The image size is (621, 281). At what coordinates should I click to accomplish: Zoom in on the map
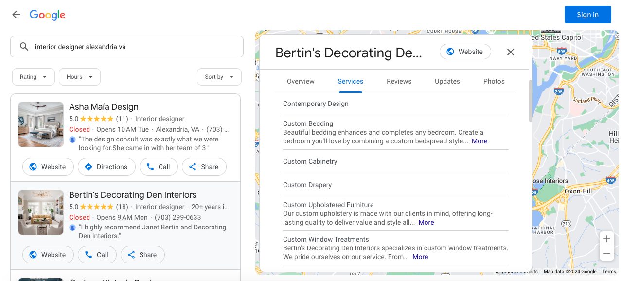(x=606, y=239)
